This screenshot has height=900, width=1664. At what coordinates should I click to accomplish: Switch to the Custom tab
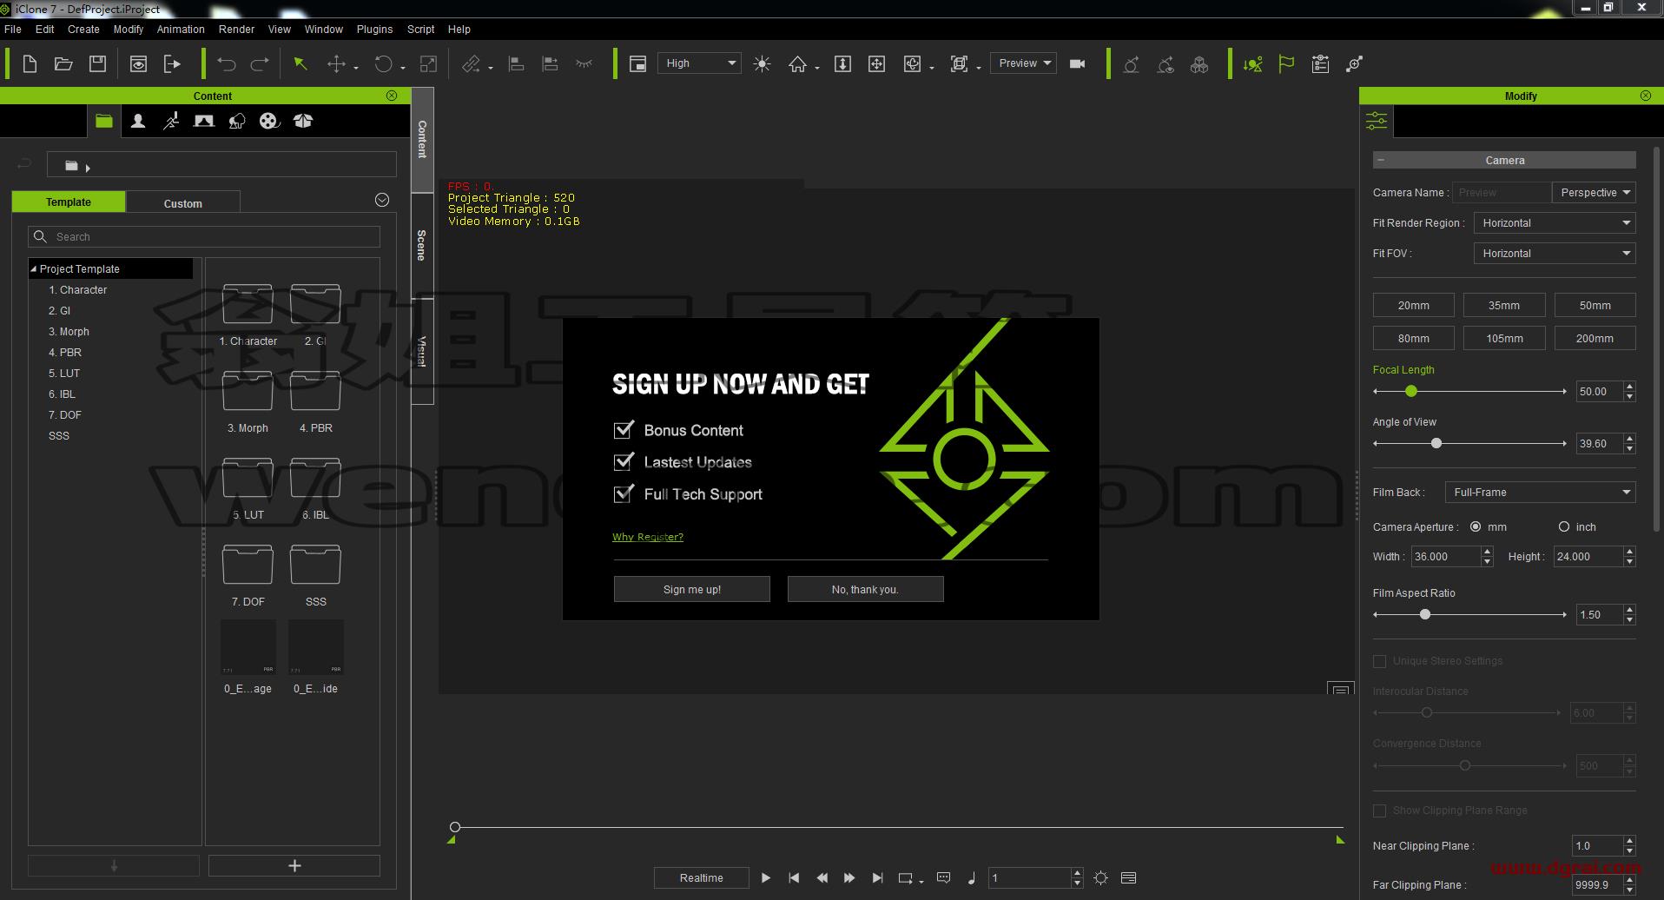click(x=183, y=203)
